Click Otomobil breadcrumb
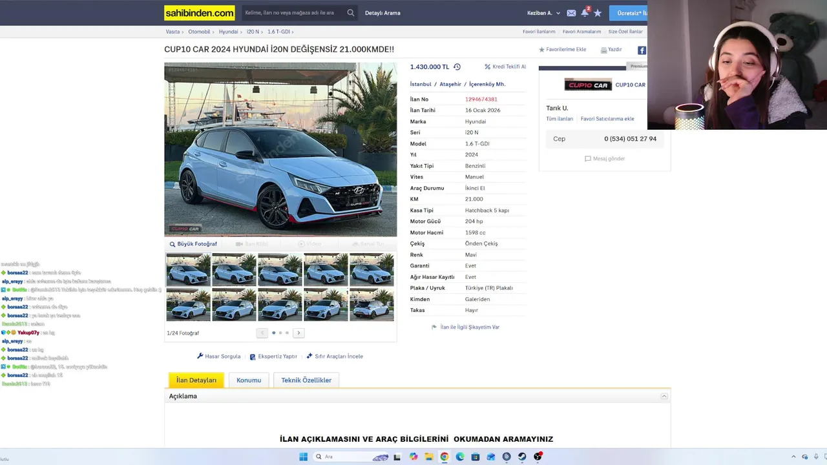 (199, 32)
